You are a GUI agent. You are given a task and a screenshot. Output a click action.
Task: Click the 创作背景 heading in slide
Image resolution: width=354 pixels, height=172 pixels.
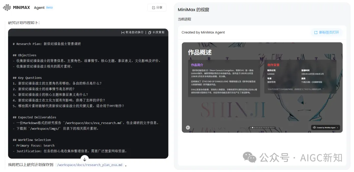click(273, 65)
